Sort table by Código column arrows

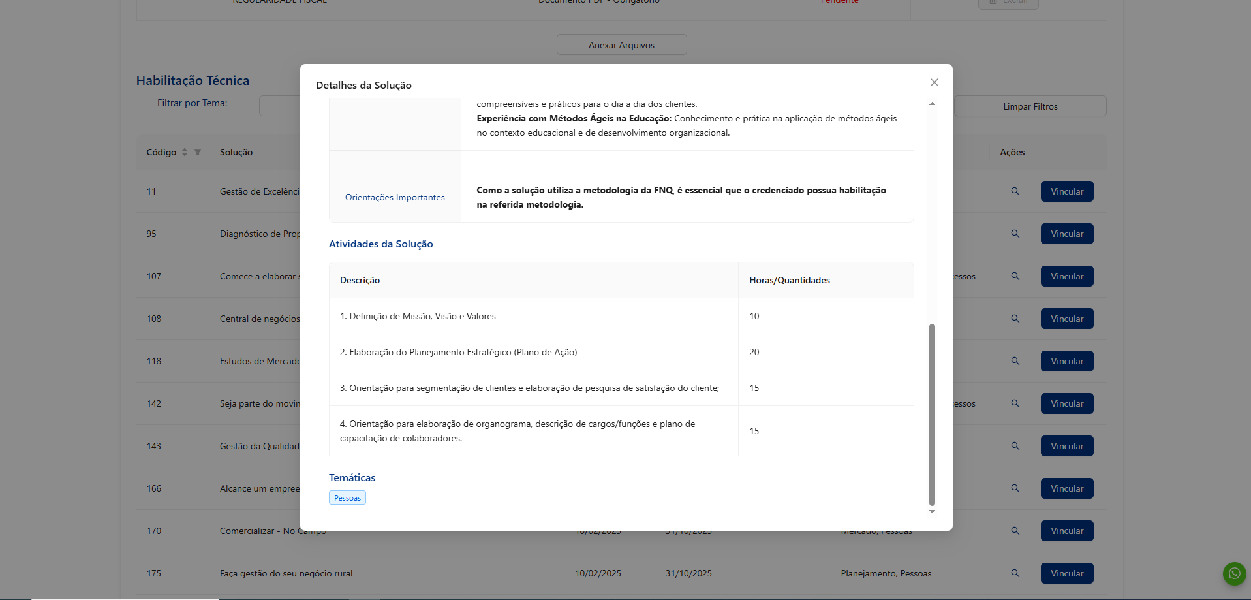(185, 152)
